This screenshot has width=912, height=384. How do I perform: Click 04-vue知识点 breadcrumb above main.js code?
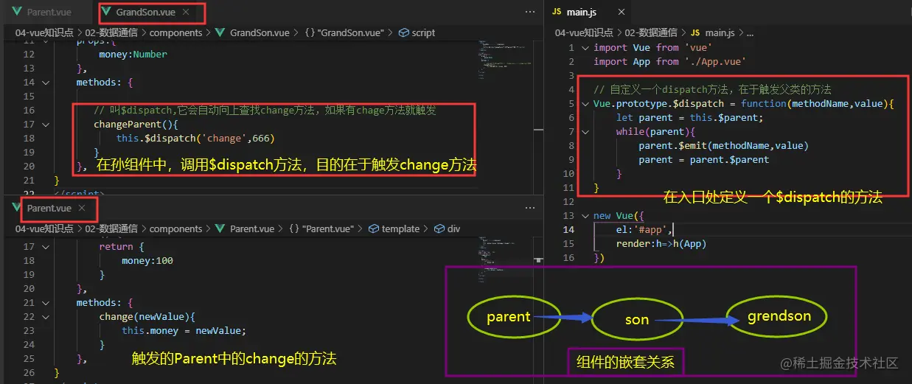[583, 32]
